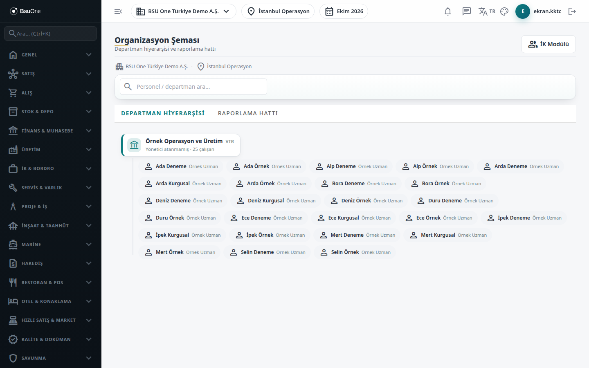589x368 pixels.
Task: Open the İK Modülü button
Action: point(549,44)
